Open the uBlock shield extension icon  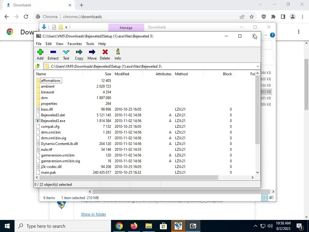(264, 17)
